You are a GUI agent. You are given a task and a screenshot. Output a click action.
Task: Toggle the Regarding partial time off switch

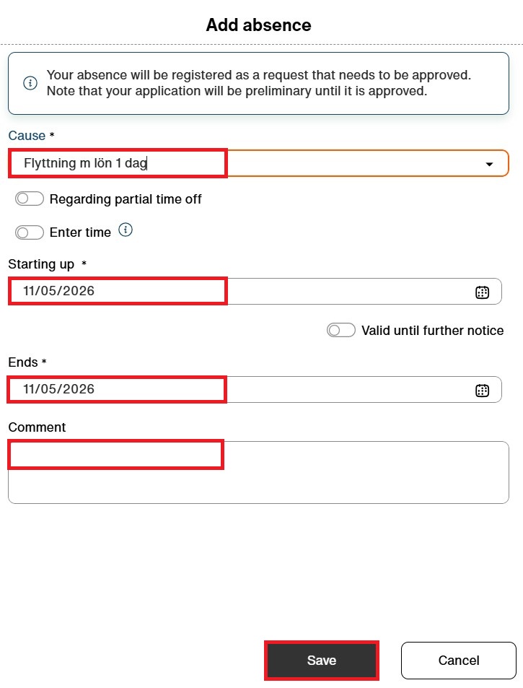(30, 199)
